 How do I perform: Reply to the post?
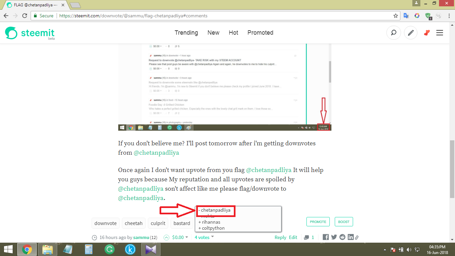[280, 237]
